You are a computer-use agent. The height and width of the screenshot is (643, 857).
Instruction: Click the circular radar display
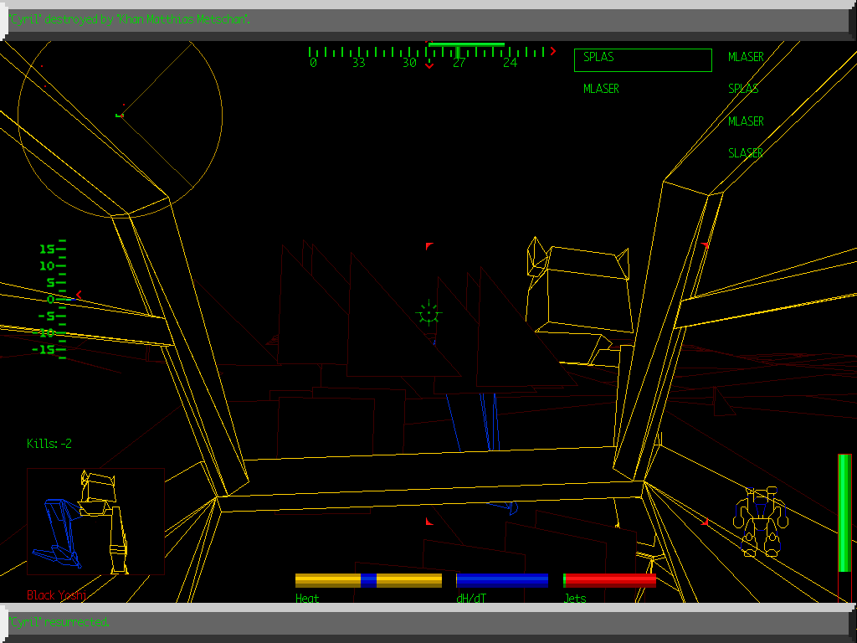120,113
